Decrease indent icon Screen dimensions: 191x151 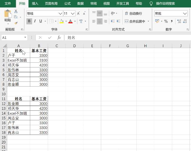coord(113,21)
